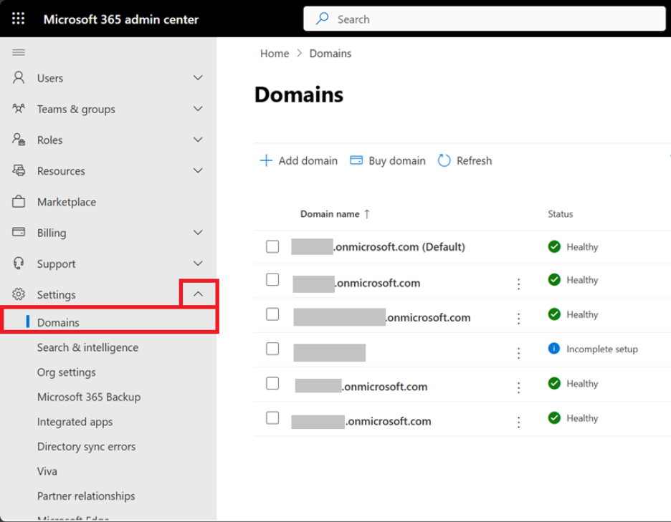
Task: Click into the Search field
Action: (x=485, y=19)
